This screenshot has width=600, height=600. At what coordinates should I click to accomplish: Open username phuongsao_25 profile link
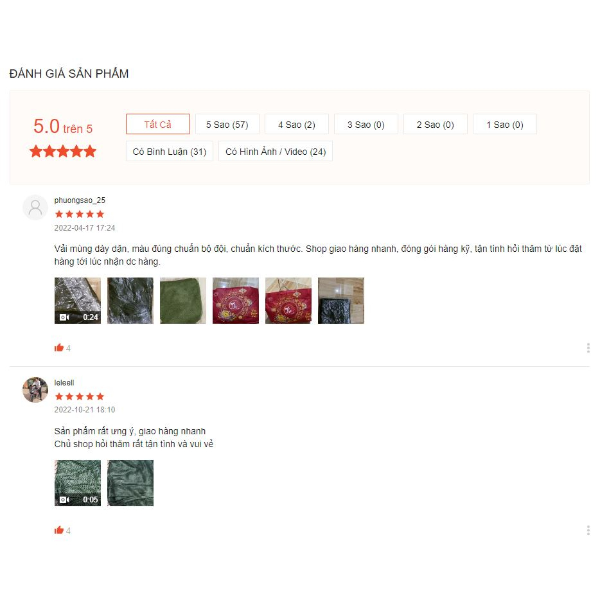coord(80,200)
